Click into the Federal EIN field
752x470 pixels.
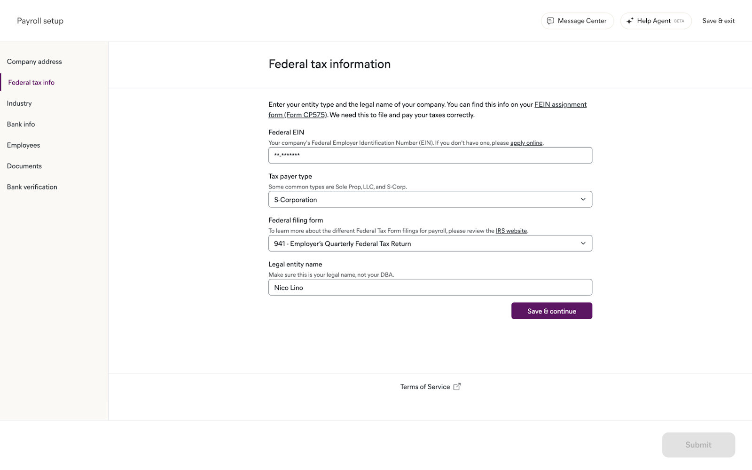[x=430, y=155]
